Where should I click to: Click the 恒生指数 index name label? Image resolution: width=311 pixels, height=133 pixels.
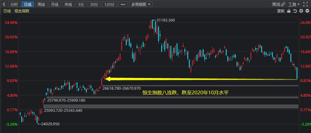[x=22, y=11]
